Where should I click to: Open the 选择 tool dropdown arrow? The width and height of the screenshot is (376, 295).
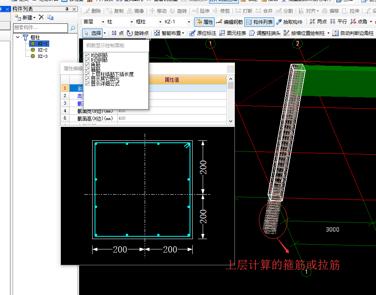pos(105,33)
